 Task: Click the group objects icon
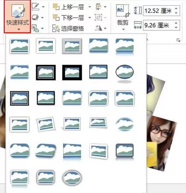tap(98, 18)
